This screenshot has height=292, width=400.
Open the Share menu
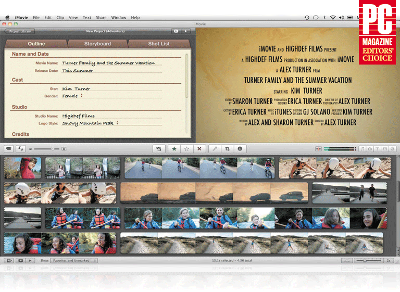click(101, 18)
